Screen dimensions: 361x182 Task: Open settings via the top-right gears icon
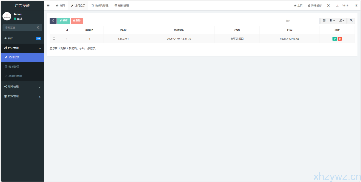pos(356,6)
